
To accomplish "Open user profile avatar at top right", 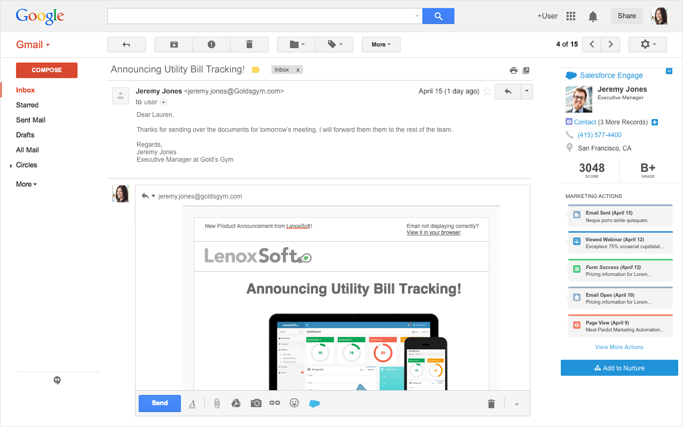I will (x=660, y=16).
